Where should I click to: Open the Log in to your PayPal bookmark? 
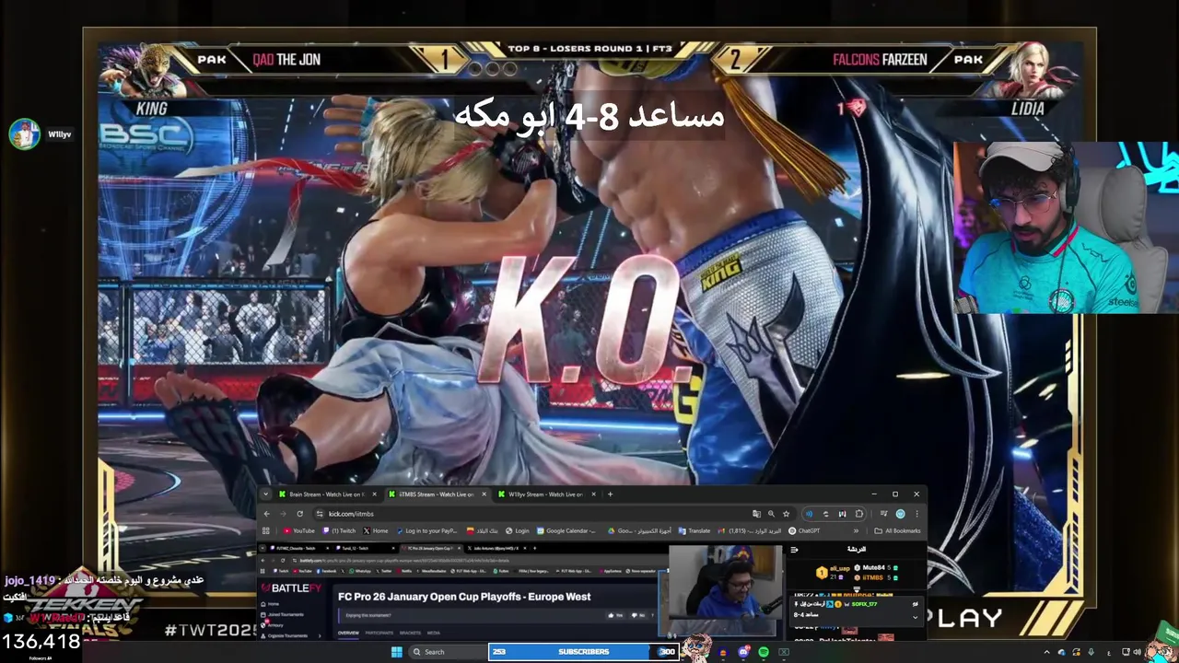pyautogui.click(x=426, y=530)
